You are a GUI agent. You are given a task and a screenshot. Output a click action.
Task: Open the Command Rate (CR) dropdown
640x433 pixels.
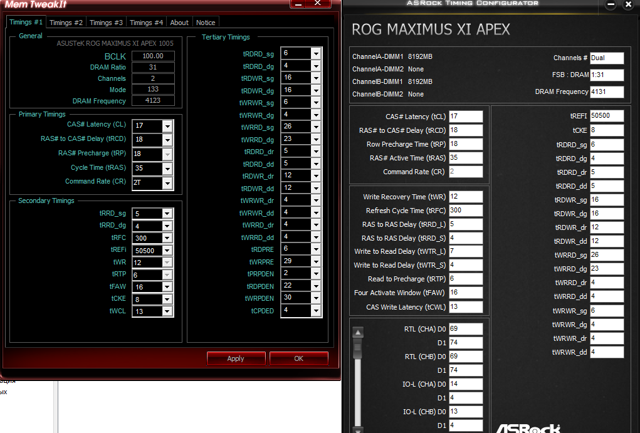(167, 183)
